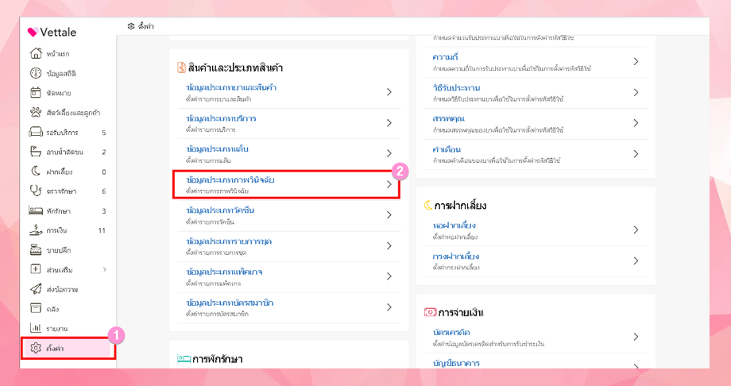Select the คำเตือน settings row
The image size is (731, 386).
click(x=447, y=150)
